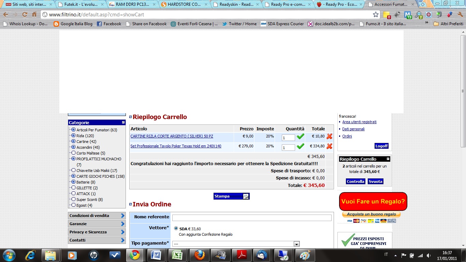Expand the Cartine category node
The image size is (466, 262).
[x=73, y=141]
